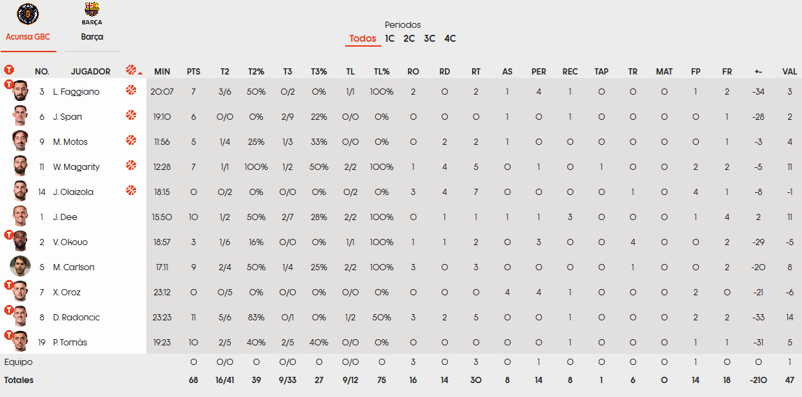Click the T badge icon in table header
Viewport: 802px width, 397px height.
click(8, 70)
